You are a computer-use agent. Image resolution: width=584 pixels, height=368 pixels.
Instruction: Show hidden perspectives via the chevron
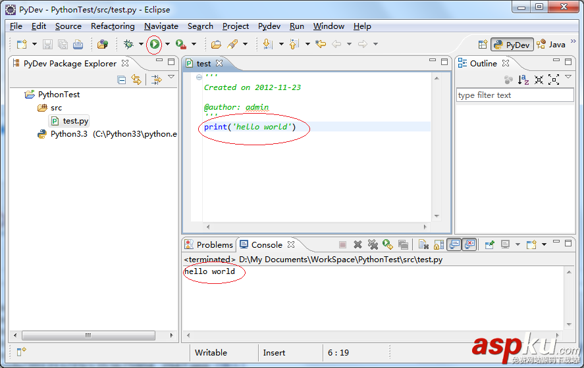pyautogui.click(x=573, y=41)
